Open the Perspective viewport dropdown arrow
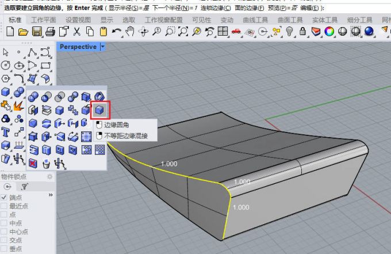Viewport: 391px width, 254px height. [103, 47]
